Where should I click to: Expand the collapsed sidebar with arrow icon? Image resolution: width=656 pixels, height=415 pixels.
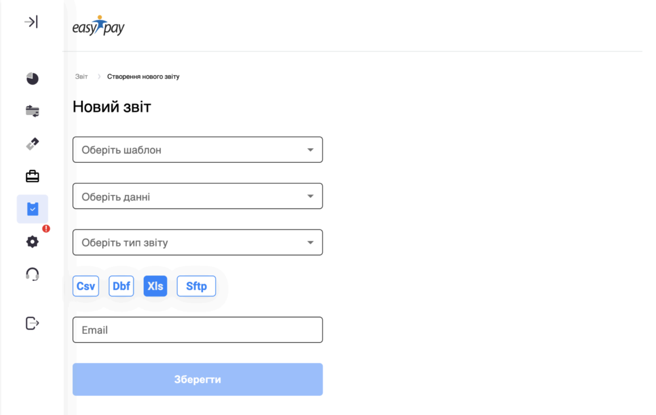pyautogui.click(x=31, y=21)
